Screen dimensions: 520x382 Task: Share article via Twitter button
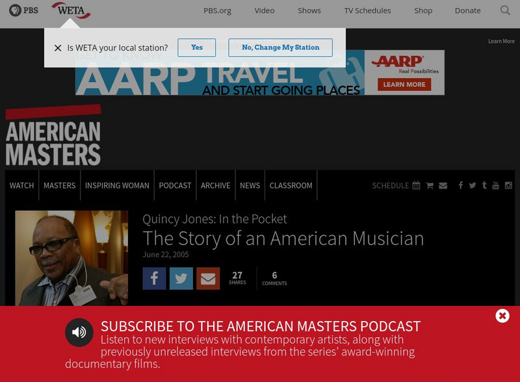[181, 279]
